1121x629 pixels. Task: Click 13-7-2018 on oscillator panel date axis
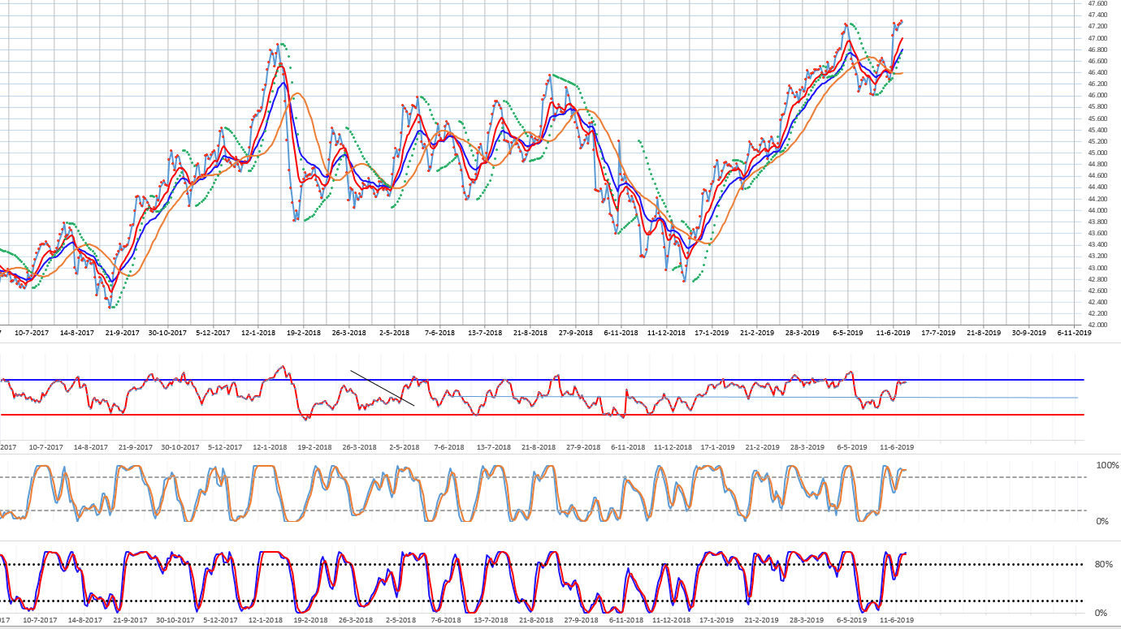pos(493,447)
